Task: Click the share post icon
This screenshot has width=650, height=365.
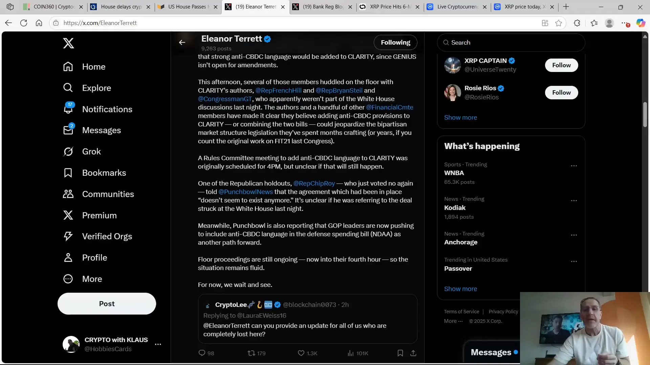Action: (x=413, y=353)
